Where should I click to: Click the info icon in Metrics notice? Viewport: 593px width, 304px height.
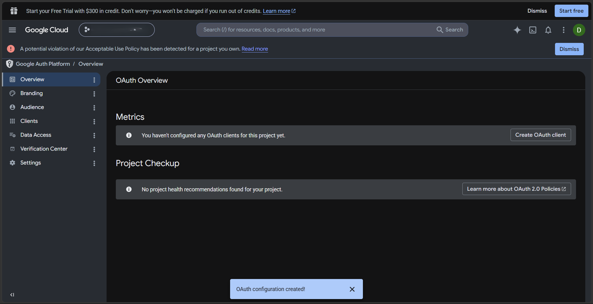pyautogui.click(x=129, y=135)
